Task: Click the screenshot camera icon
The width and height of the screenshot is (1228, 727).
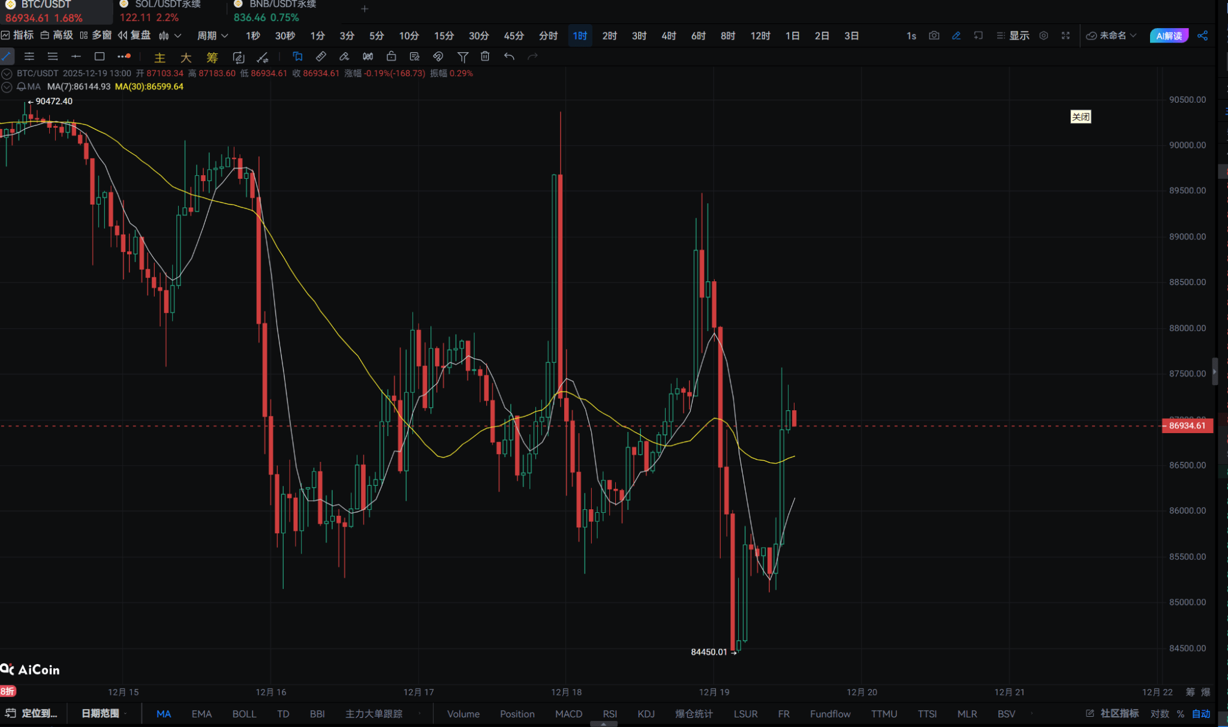Action: click(934, 35)
